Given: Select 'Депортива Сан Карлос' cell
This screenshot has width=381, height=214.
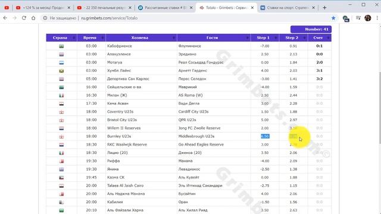Looking at the screenshot, I should point(141,79).
